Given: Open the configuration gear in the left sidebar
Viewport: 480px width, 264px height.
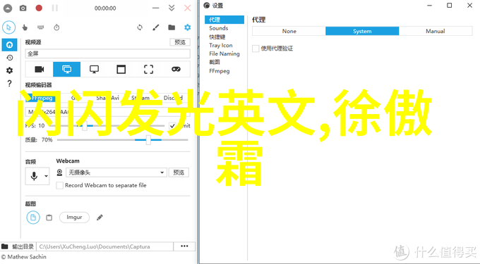Looking at the screenshot, I should [9, 70].
